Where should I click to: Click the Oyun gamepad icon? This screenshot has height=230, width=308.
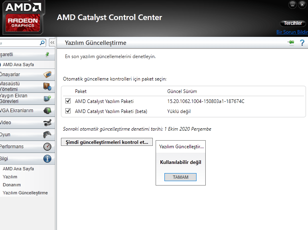(x=47, y=135)
